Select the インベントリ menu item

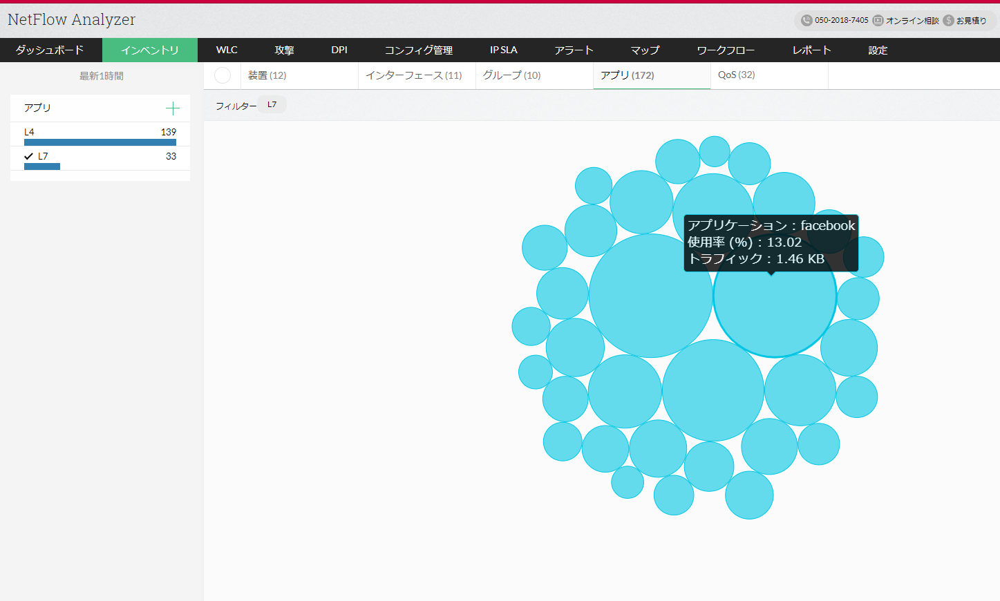tap(150, 50)
